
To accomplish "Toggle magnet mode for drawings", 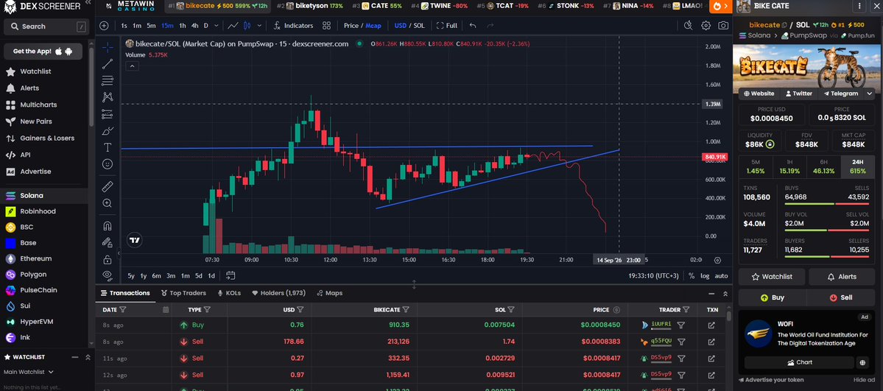I will pyautogui.click(x=108, y=226).
